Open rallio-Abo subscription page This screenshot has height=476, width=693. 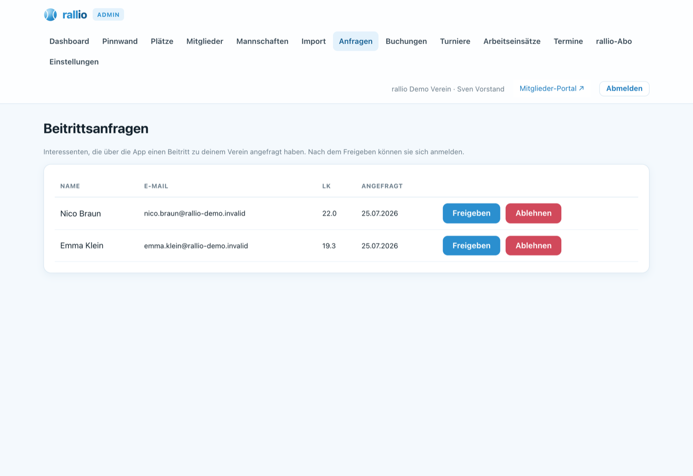coord(614,42)
